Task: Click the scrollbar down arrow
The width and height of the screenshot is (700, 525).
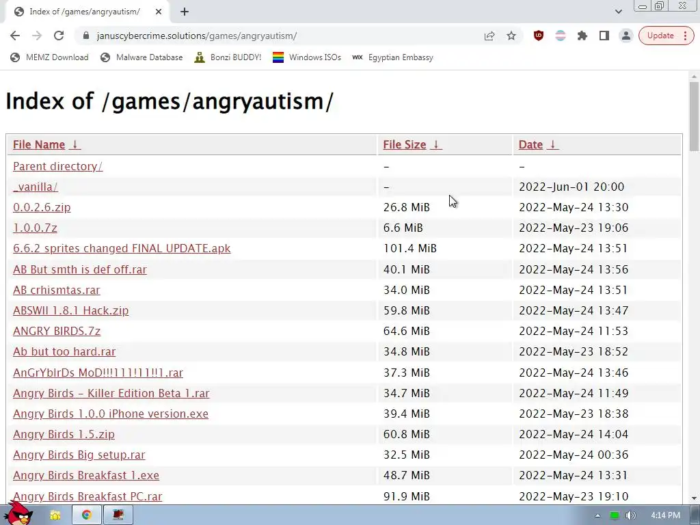Action: [x=694, y=498]
